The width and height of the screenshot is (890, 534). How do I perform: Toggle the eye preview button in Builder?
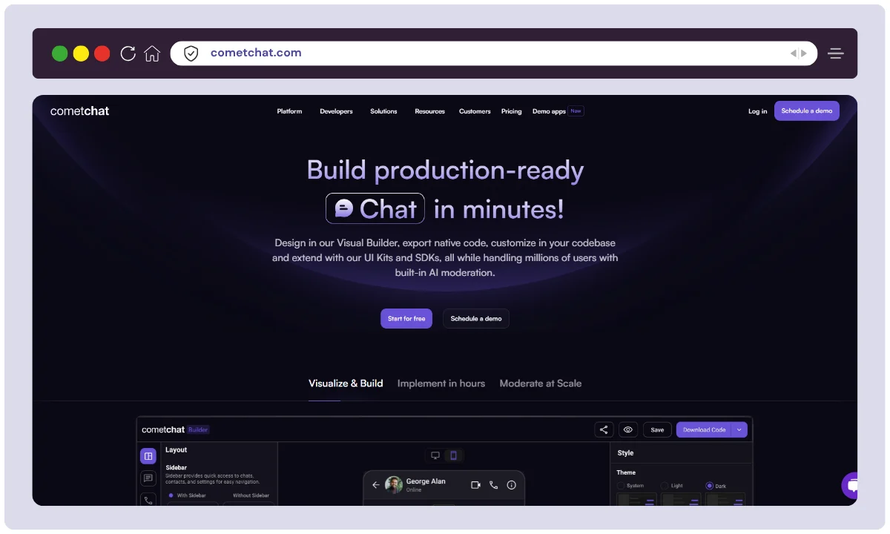pyautogui.click(x=628, y=429)
